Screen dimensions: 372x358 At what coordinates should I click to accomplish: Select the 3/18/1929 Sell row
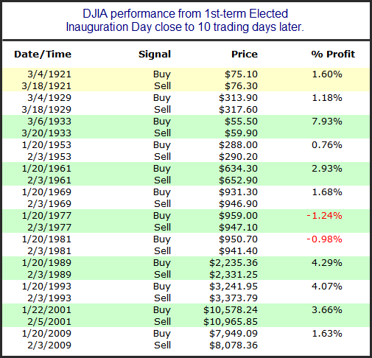tap(186, 109)
